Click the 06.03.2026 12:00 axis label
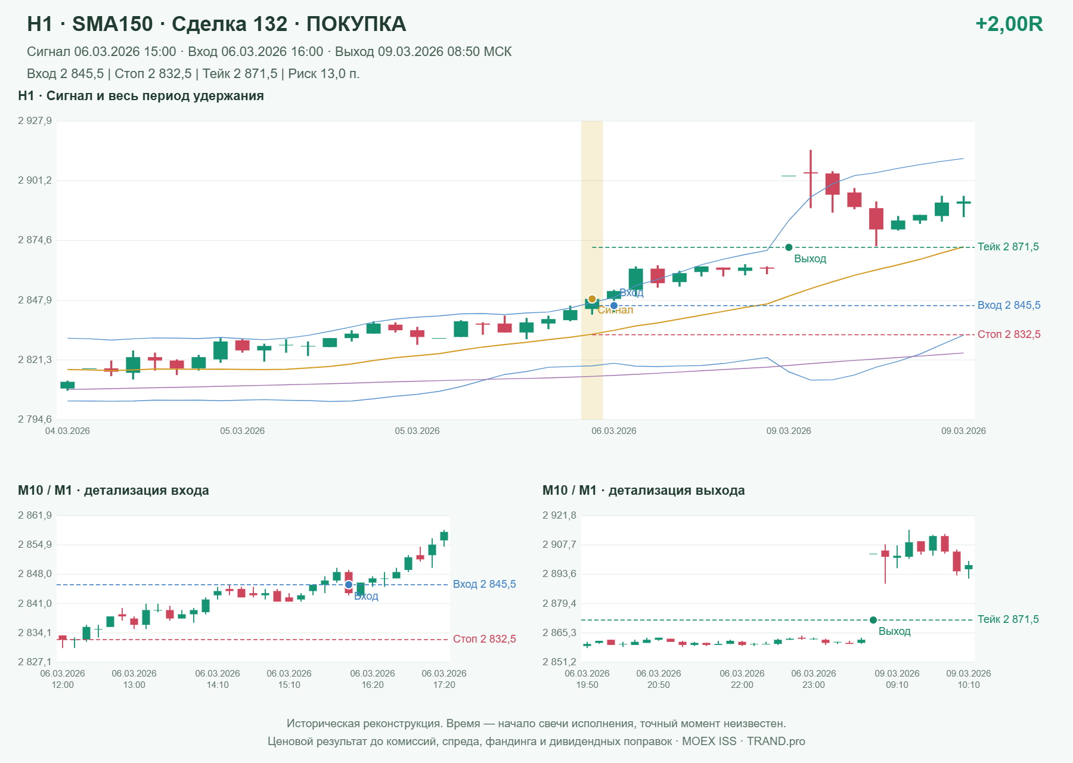The image size is (1073, 763). [63, 679]
